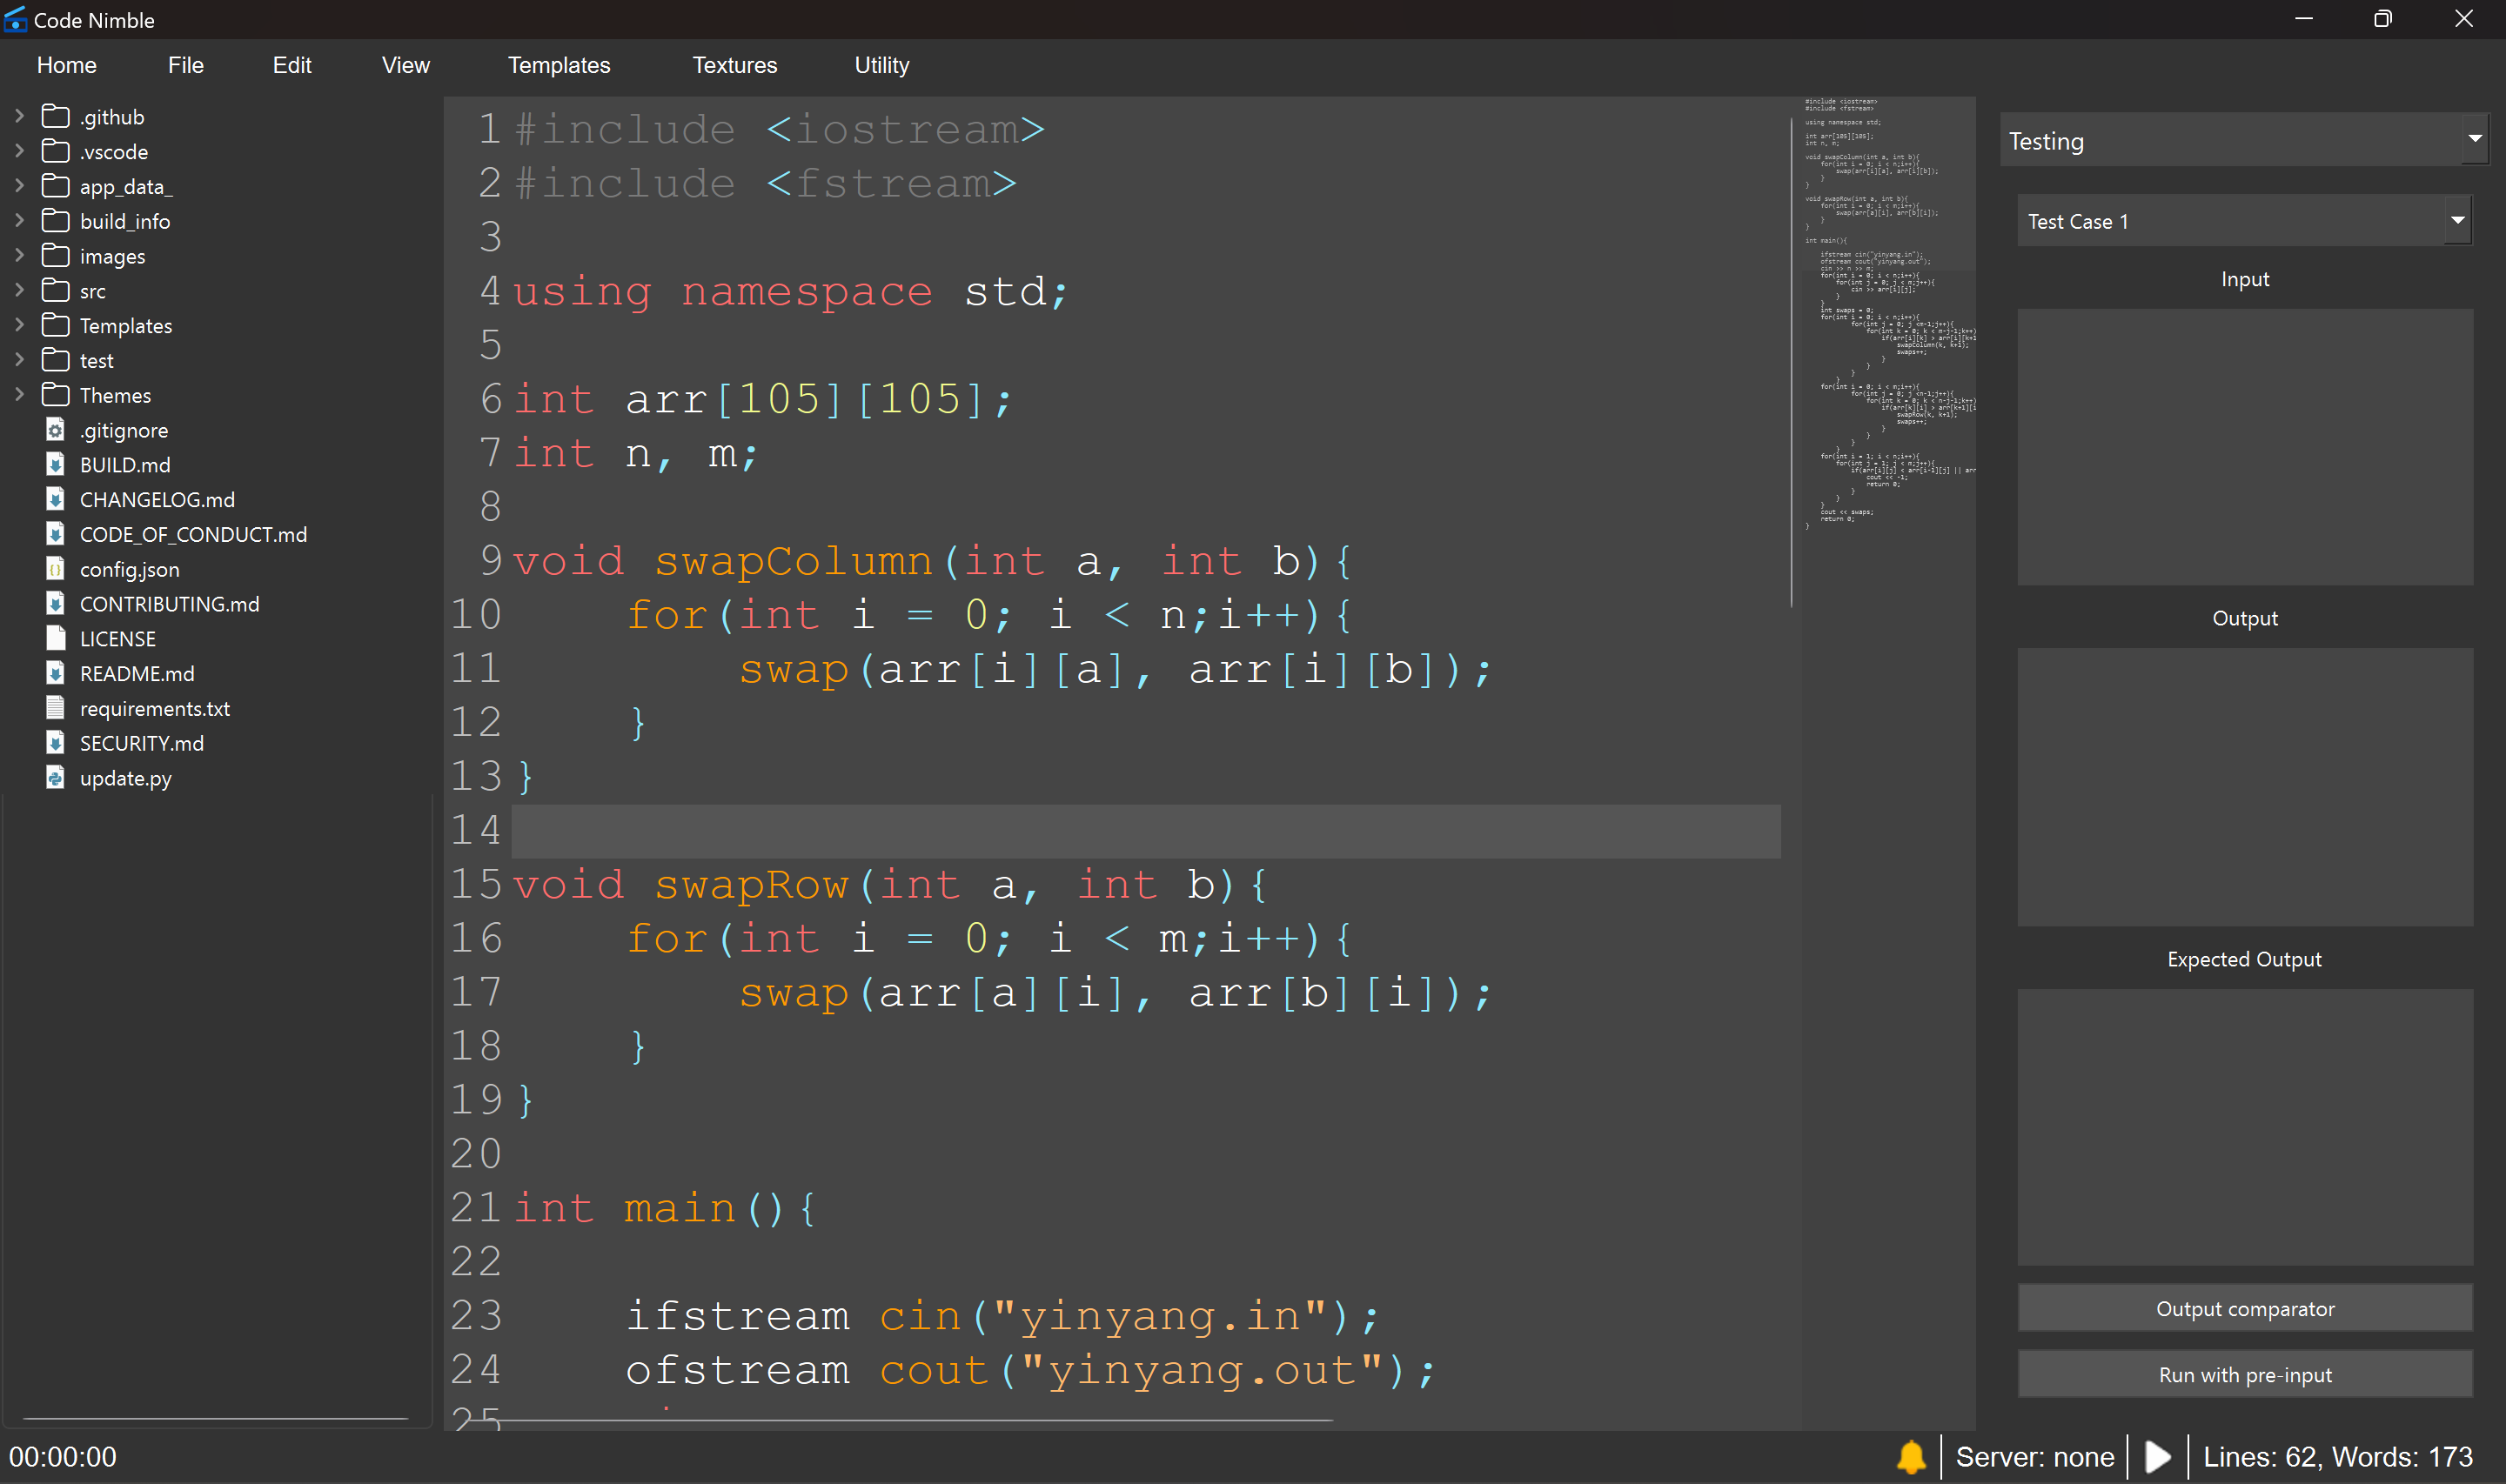Click the README.md markdown file icon
Image resolution: width=2506 pixels, height=1484 pixels.
(x=56, y=674)
